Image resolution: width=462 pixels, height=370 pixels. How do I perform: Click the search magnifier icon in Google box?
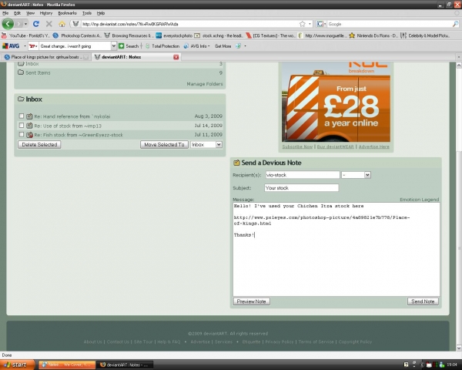click(456, 24)
